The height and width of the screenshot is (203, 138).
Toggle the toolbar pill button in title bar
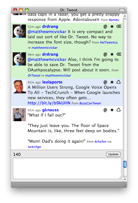point(122,10)
